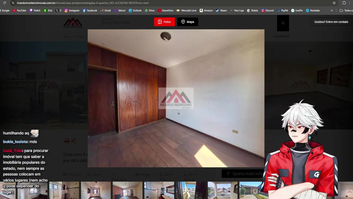Open the Outlook bookmark
Screen dimensions: 353x199
[x=135, y=11]
